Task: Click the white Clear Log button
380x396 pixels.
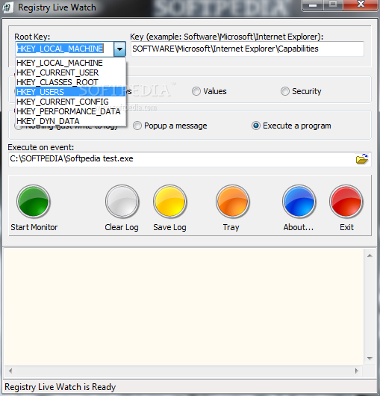Action: click(122, 201)
